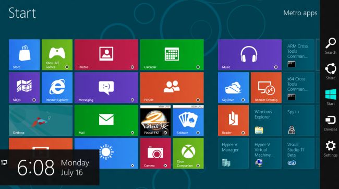Open the Devices charm
Image resolution: width=339 pixels, height=189 pixels.
coord(331,123)
